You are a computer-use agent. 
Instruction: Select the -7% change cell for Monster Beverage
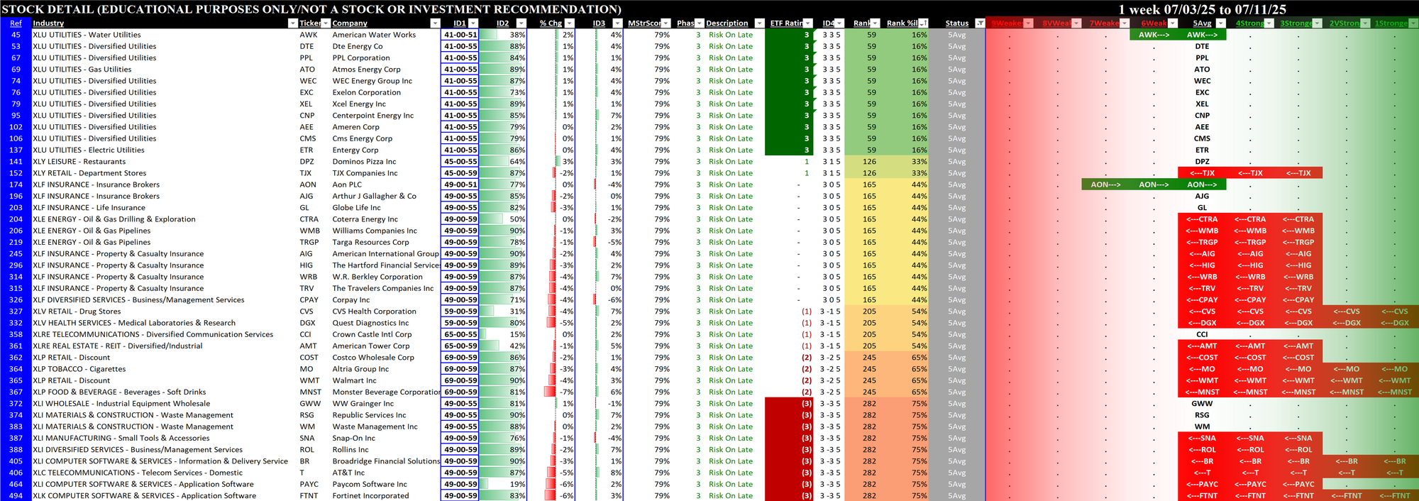click(x=551, y=392)
